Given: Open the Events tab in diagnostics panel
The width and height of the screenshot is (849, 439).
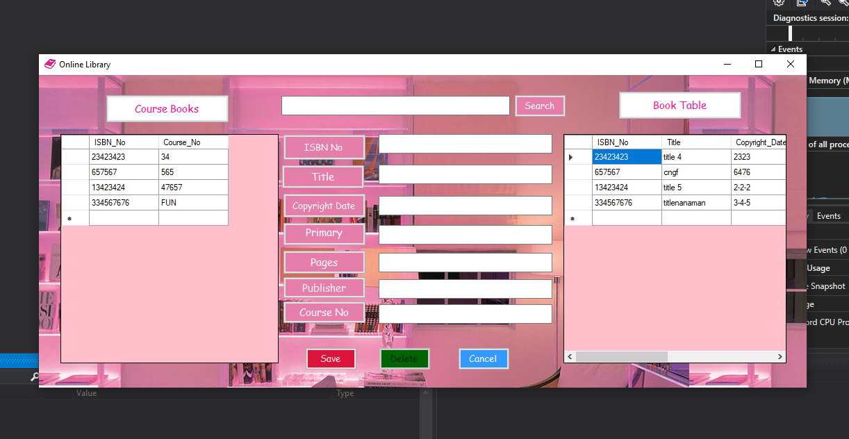Looking at the screenshot, I should click(829, 216).
